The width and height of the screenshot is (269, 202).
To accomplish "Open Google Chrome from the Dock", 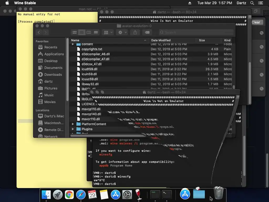I will coord(69,195).
